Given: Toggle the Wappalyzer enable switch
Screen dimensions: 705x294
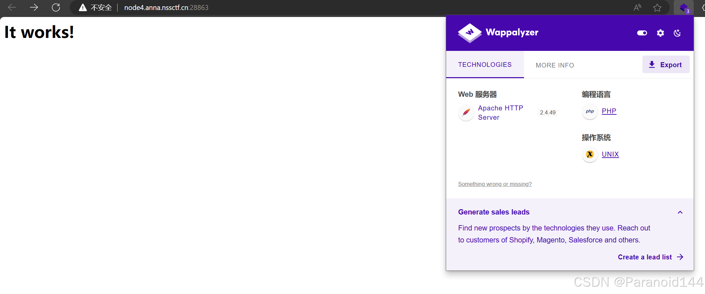Looking at the screenshot, I should pos(642,33).
